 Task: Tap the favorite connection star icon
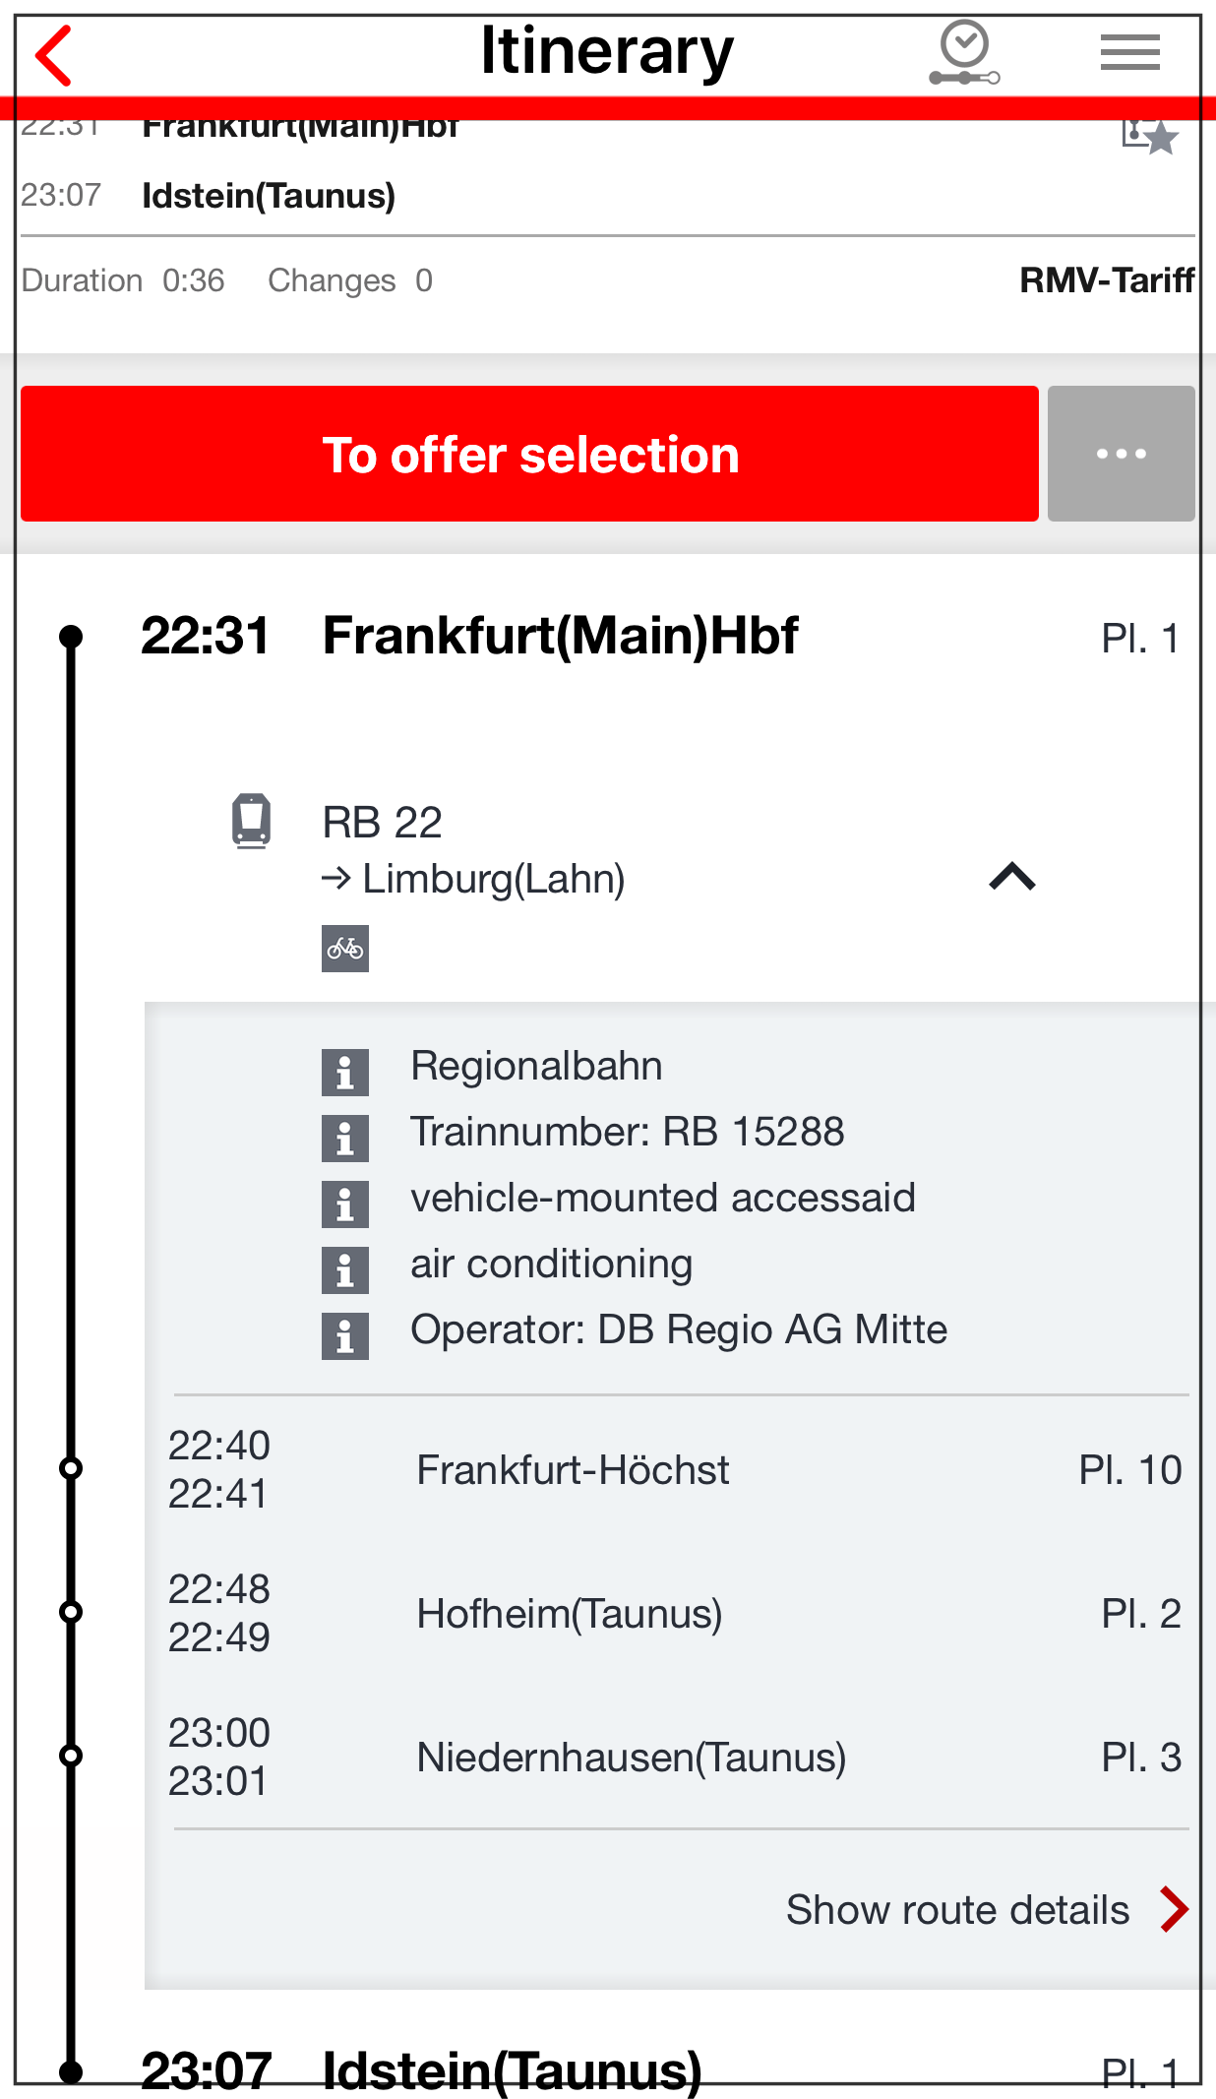click(x=1149, y=136)
